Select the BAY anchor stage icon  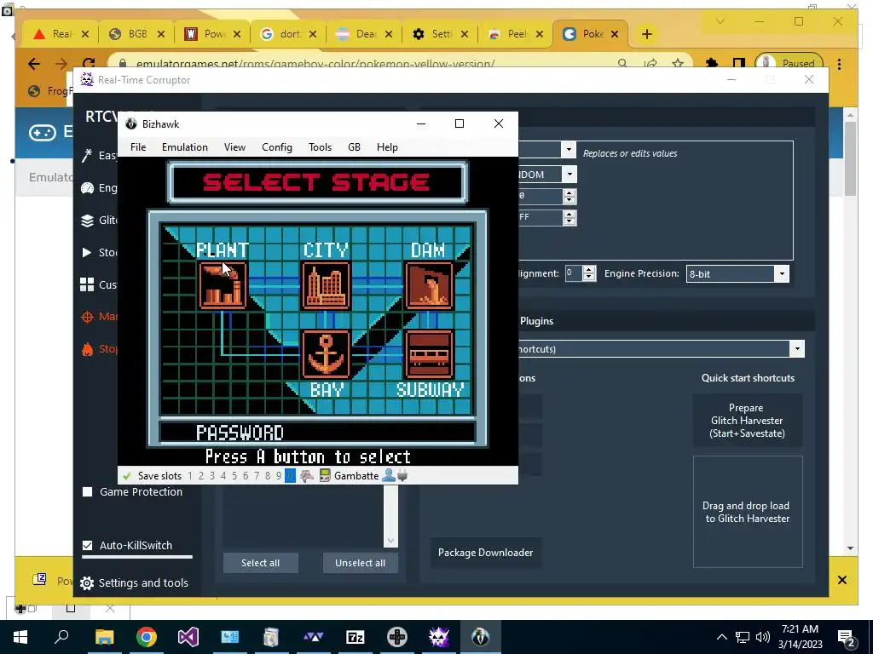pos(326,354)
